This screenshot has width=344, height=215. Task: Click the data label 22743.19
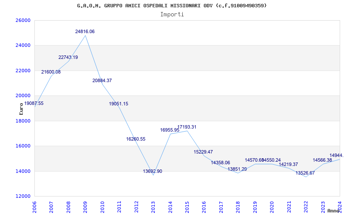(68, 58)
